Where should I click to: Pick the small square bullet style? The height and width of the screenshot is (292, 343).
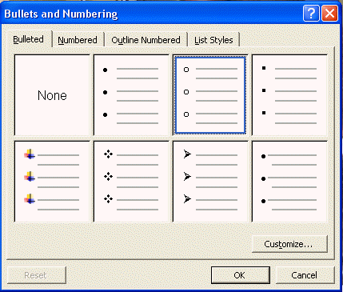click(289, 95)
